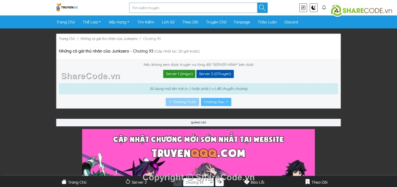The width and height of the screenshot is (397, 187).
Task: Go to previous chapter using bottom arrow
Action: click(x=177, y=182)
